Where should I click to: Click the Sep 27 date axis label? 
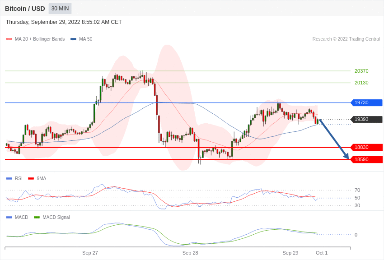tap(90, 253)
